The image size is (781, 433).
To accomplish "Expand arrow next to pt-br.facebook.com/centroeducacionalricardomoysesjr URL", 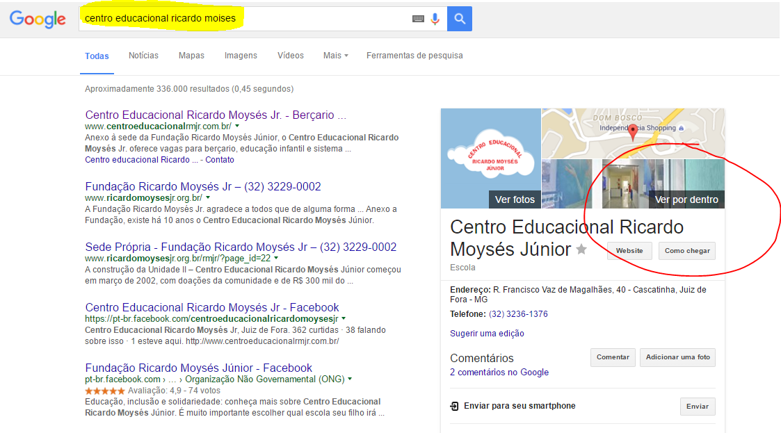I will click(x=344, y=319).
